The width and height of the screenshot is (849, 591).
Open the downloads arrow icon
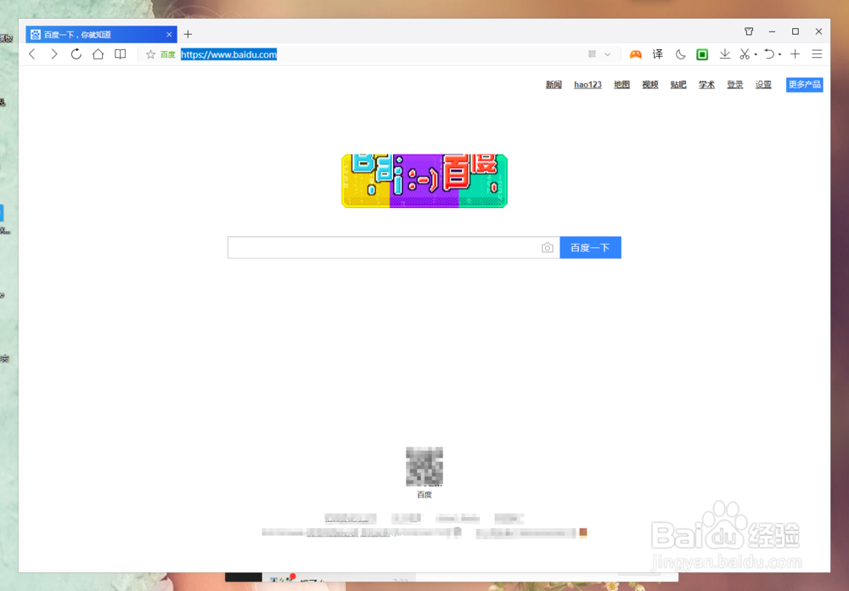click(724, 54)
